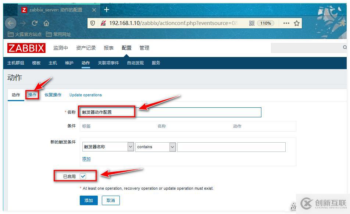Click the blue 添加 submit button
Screen dimensions: 350x214
pyautogui.click(x=89, y=200)
